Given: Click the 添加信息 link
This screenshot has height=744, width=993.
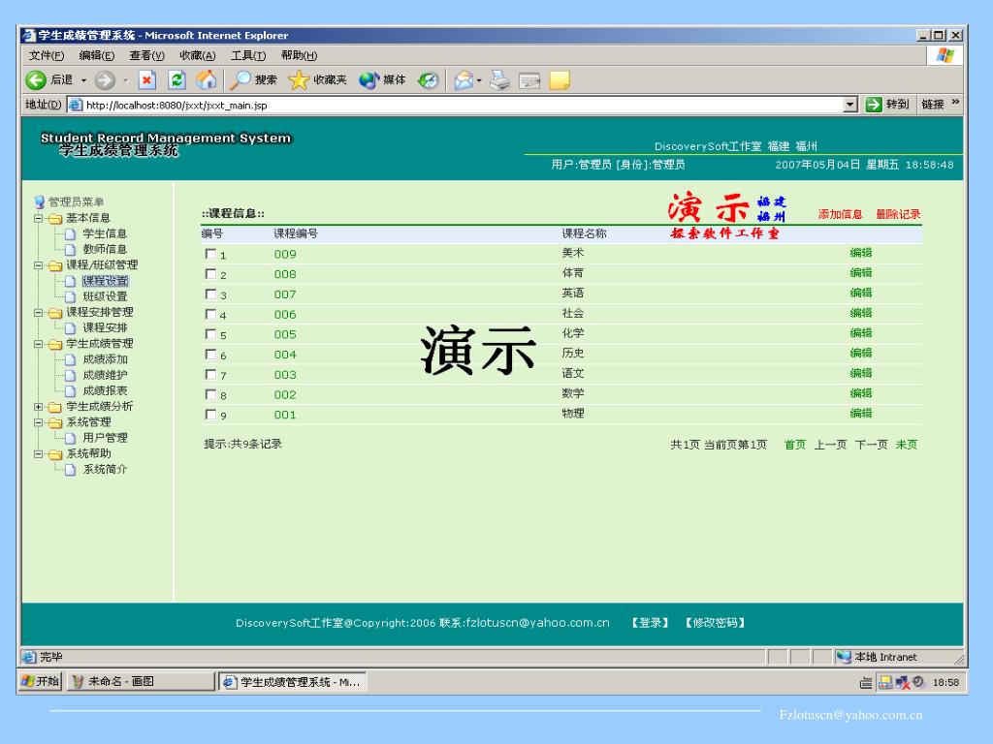Looking at the screenshot, I should click(x=841, y=214).
